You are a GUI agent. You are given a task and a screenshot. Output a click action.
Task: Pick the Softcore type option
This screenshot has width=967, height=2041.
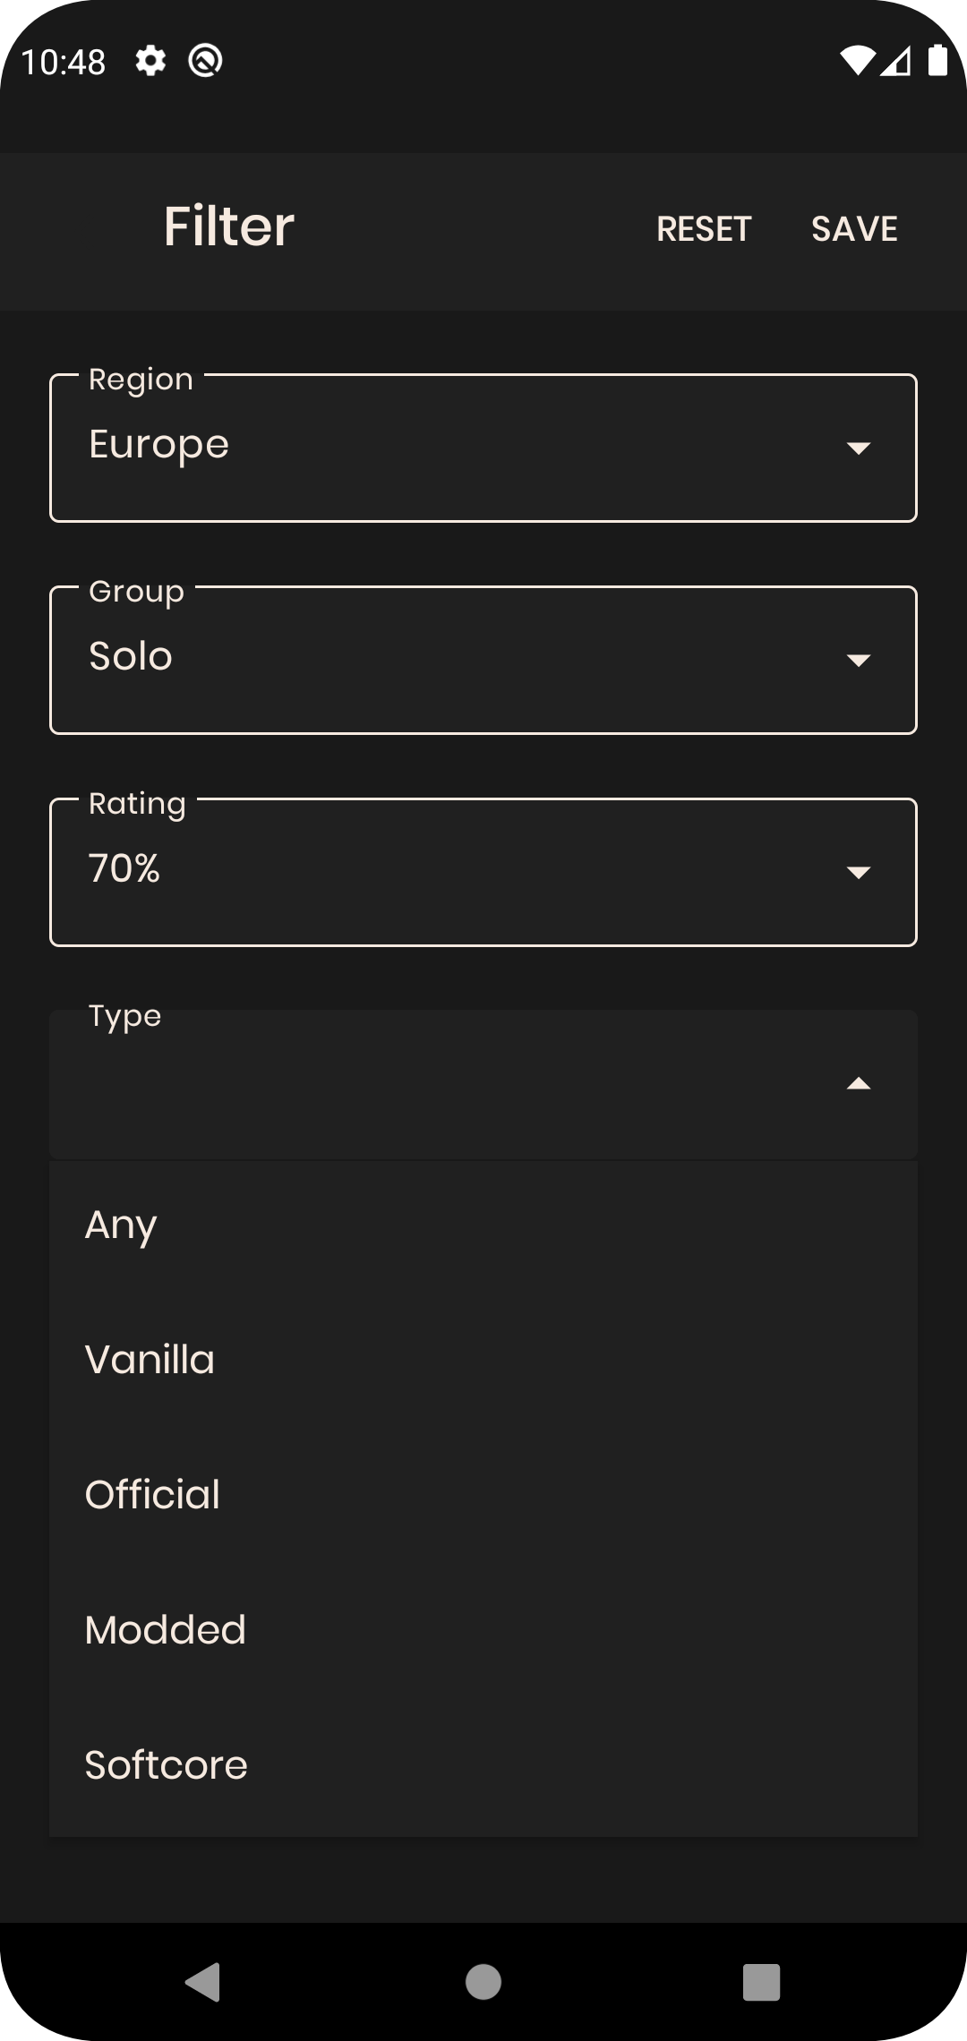[483, 1765]
